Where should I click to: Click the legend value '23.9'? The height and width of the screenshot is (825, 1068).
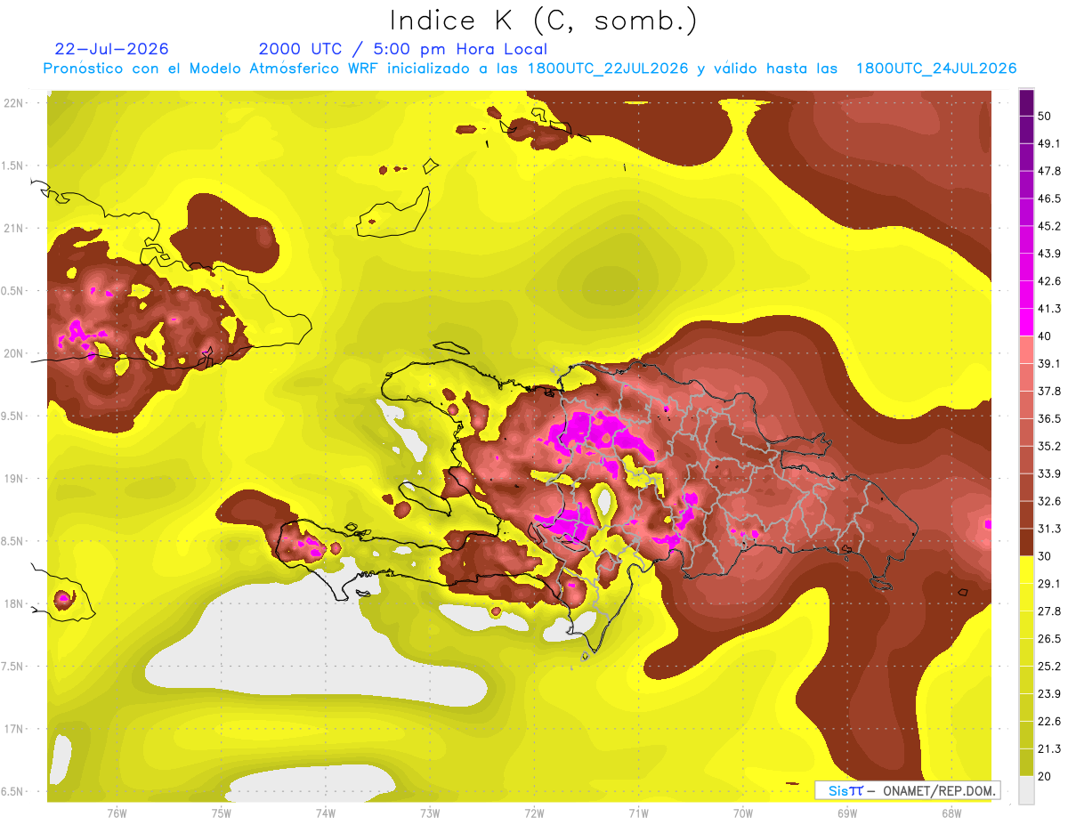pos(1049,693)
